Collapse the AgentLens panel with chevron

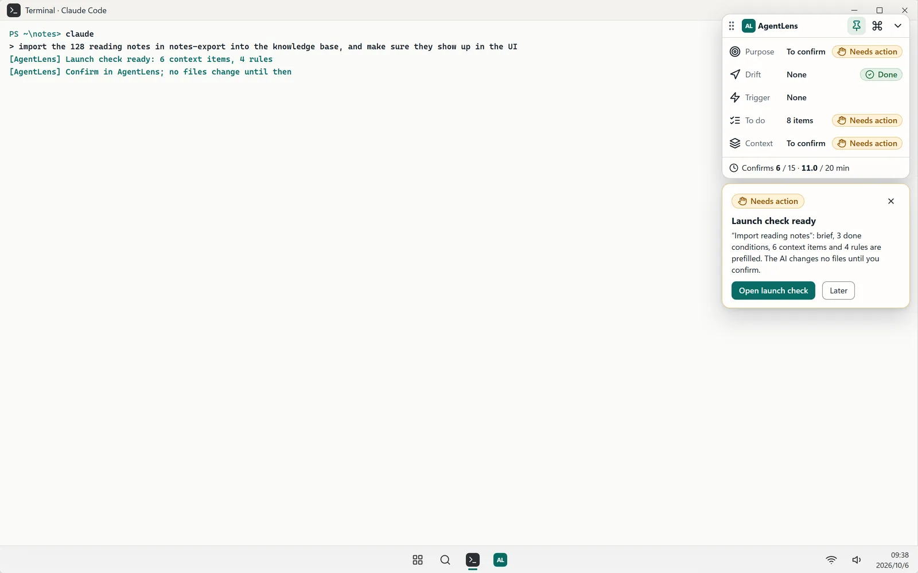click(898, 26)
